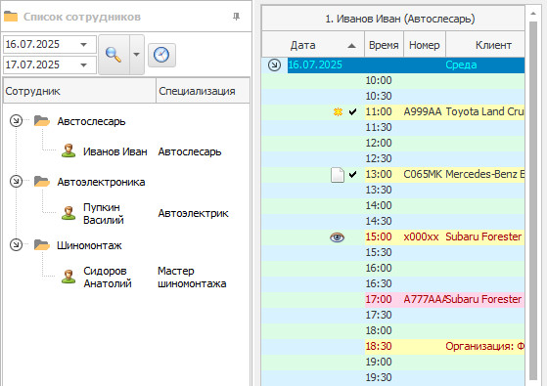
Task: Click the Номер column header
Action: 425,45
